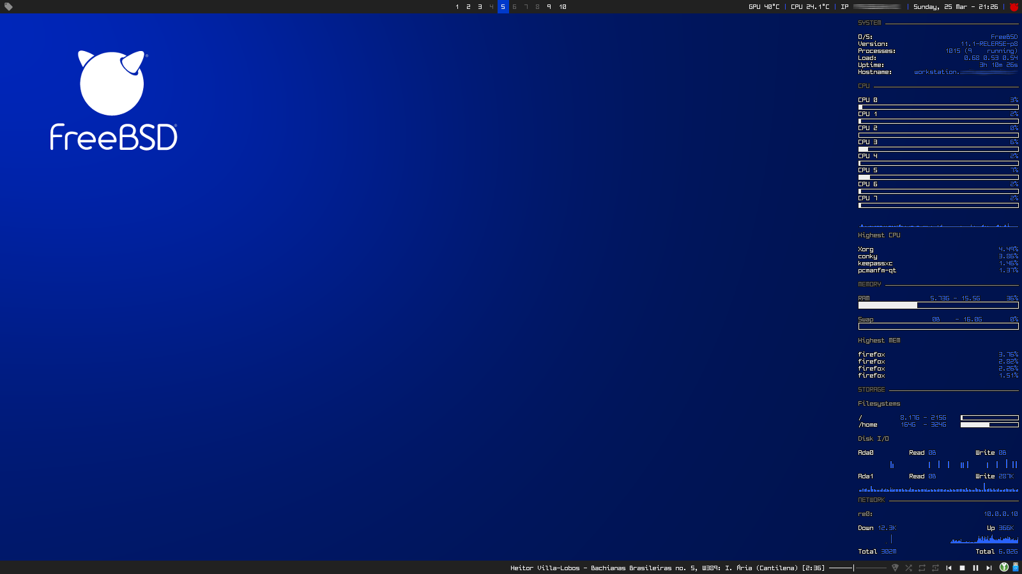Click the CPU 24.1°C temperature readout
The width and height of the screenshot is (1022, 574).
coord(810,6)
